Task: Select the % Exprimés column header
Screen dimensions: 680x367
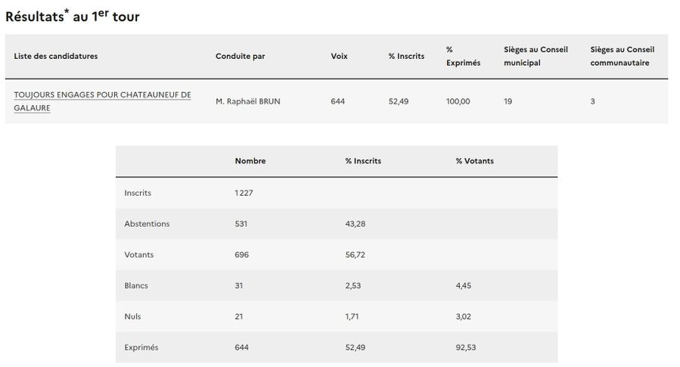Action: coord(463,57)
